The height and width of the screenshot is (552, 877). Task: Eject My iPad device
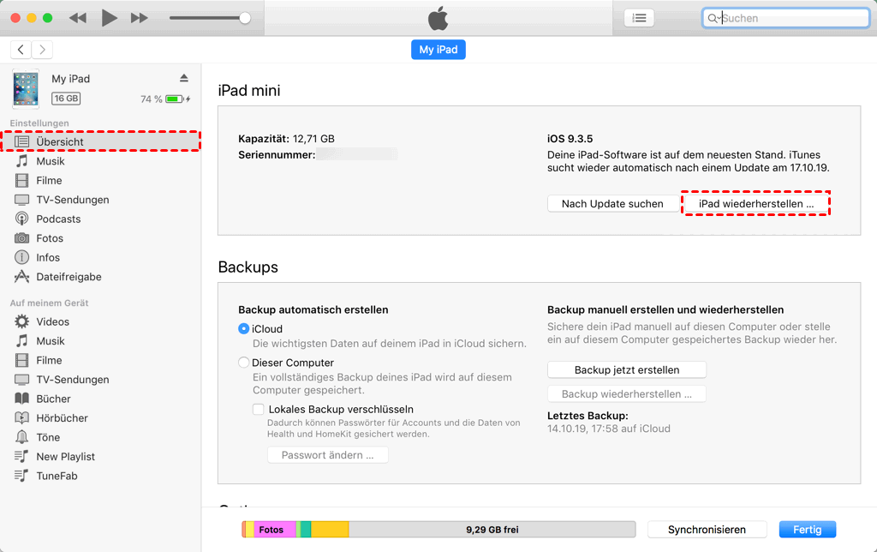(x=183, y=78)
